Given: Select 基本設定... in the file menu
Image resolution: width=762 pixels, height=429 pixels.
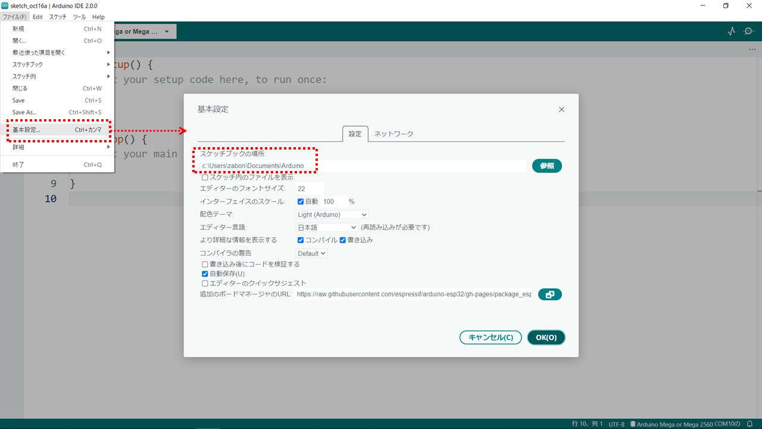Looking at the screenshot, I should click(27, 130).
